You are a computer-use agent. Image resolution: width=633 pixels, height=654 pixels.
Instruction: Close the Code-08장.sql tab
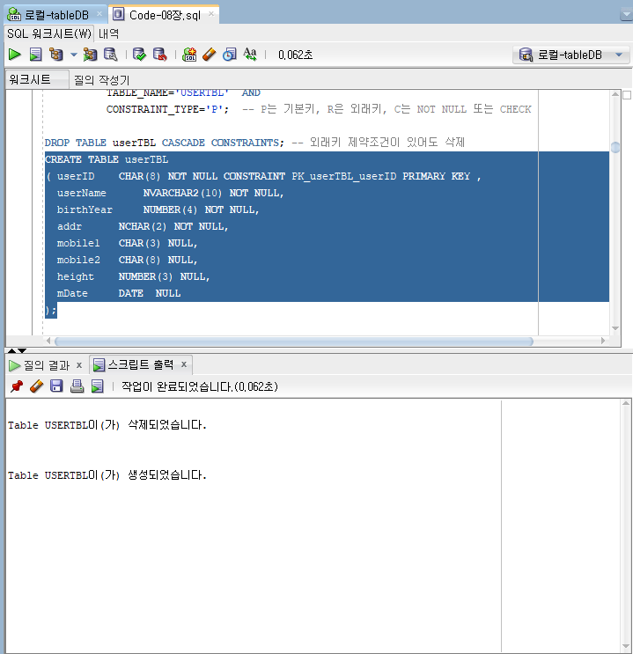coord(211,14)
